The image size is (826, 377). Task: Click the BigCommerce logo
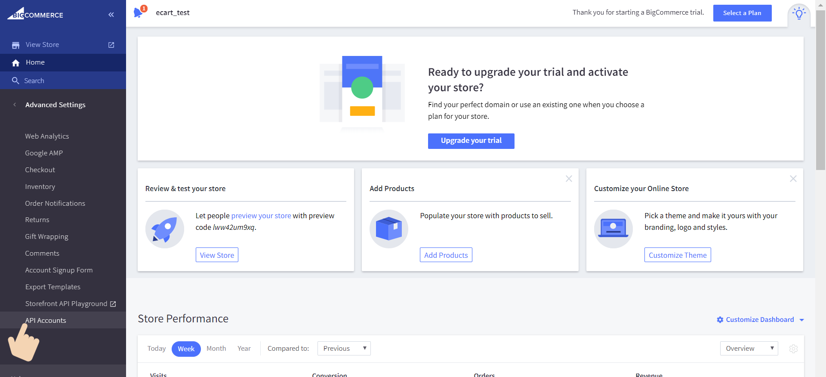(x=35, y=14)
